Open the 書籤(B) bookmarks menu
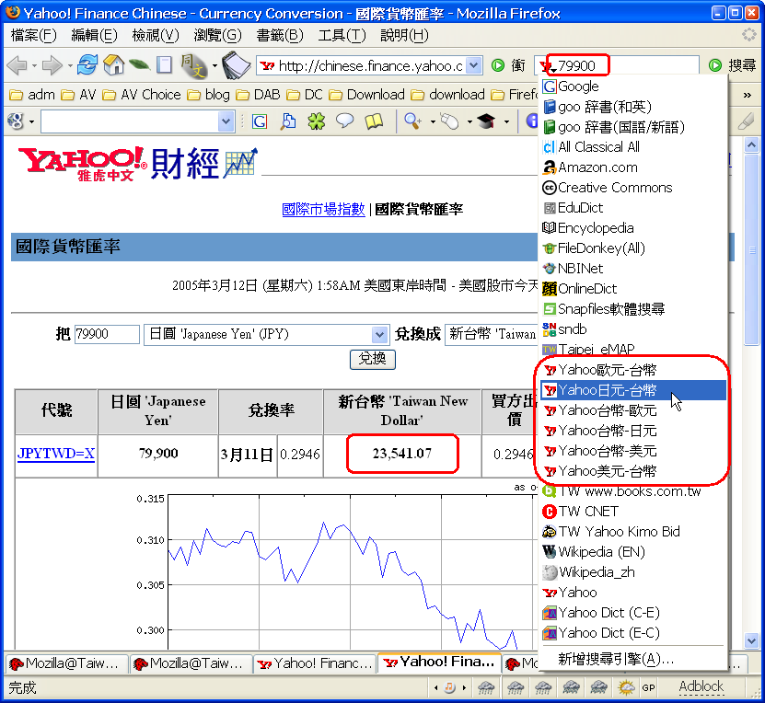765x703 pixels. point(279,35)
